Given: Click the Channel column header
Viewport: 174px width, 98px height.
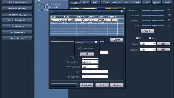Looking at the screenshot, I should pyautogui.click(x=112, y=17).
